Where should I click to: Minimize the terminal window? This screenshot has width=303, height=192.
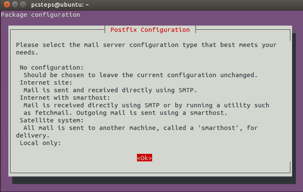tap(15, 4)
